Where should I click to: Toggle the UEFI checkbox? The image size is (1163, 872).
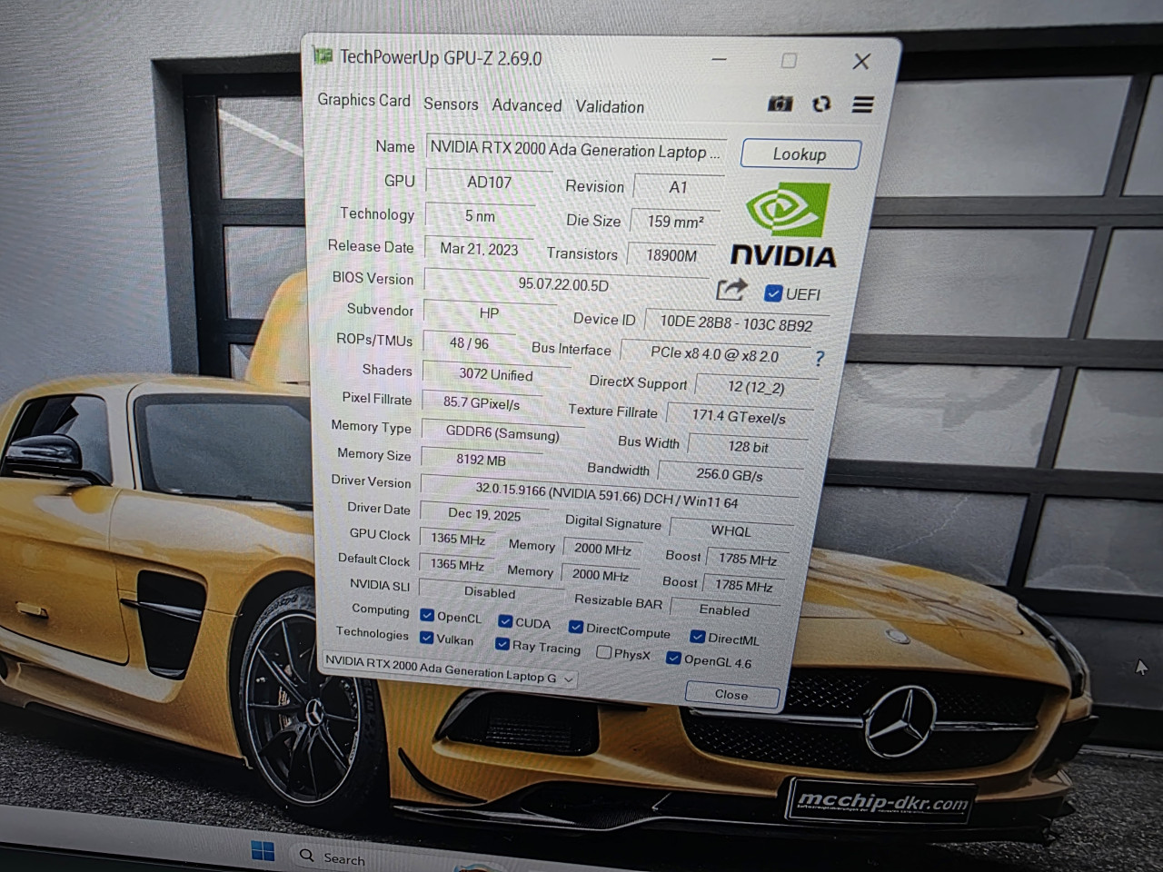tap(773, 293)
